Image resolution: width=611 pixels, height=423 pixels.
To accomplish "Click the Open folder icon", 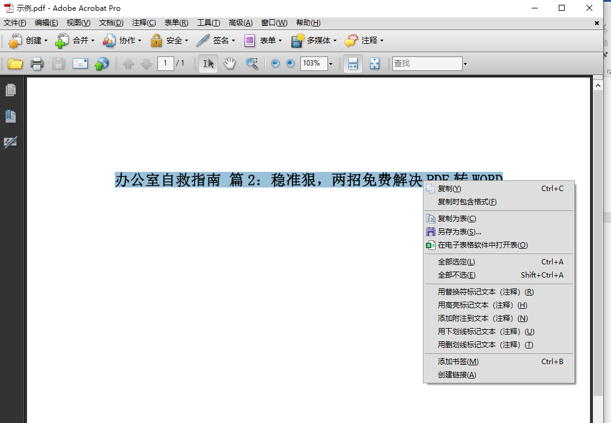I will (x=15, y=64).
